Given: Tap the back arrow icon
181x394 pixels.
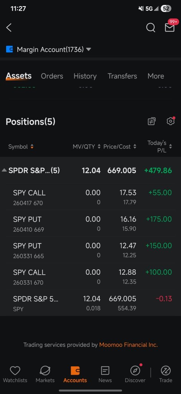Looking at the screenshot, I should [9, 28].
